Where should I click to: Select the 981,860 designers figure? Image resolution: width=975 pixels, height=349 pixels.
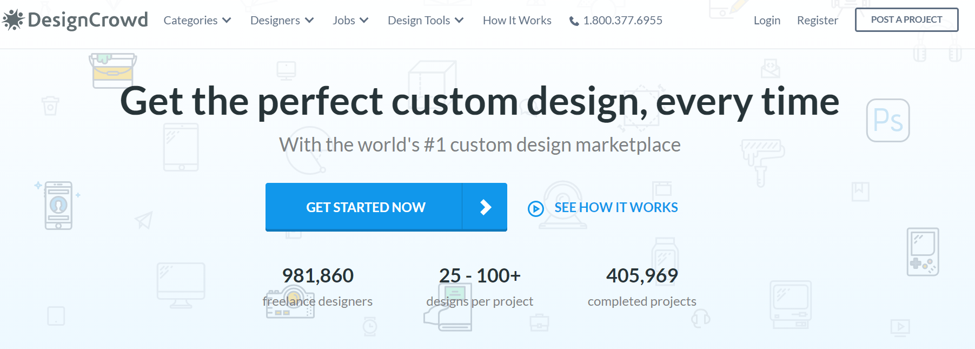pyautogui.click(x=317, y=276)
